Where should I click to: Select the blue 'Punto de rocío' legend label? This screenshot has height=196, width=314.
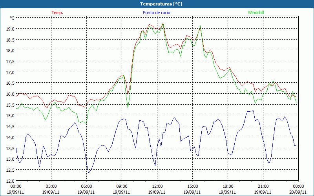pos(156,13)
